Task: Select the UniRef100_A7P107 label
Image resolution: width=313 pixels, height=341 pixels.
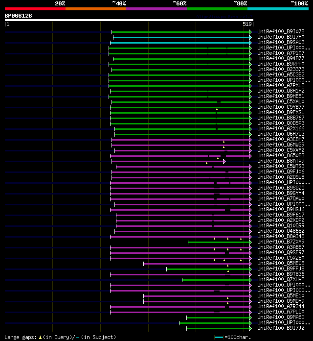Action: click(281, 53)
